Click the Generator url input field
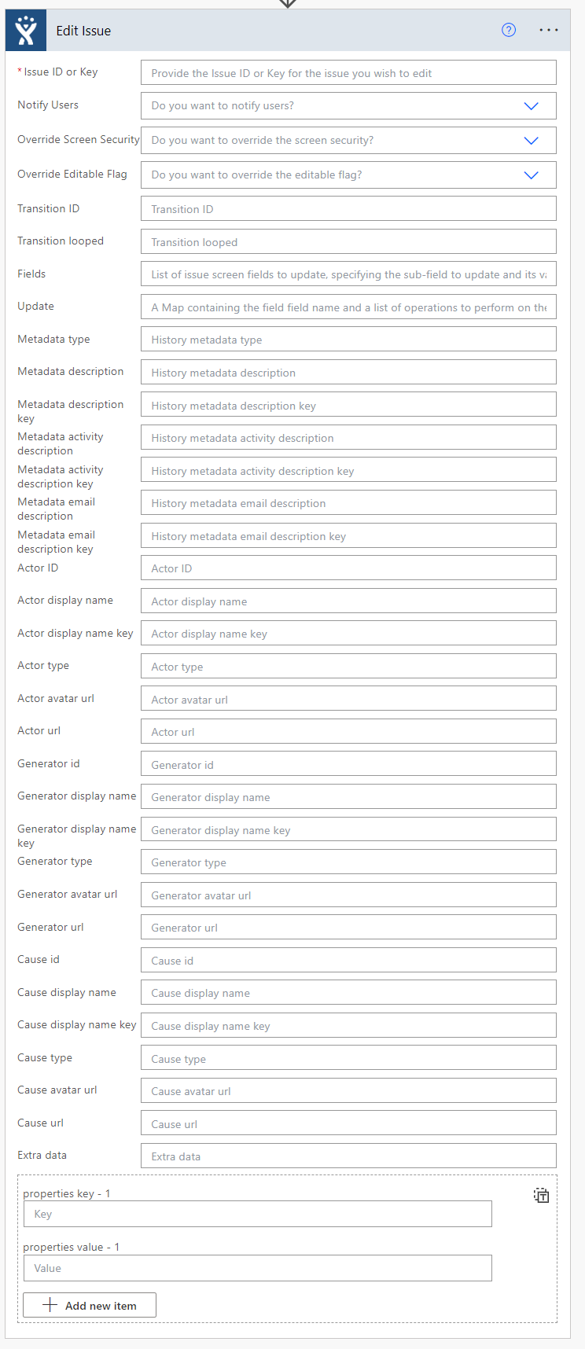 point(348,928)
